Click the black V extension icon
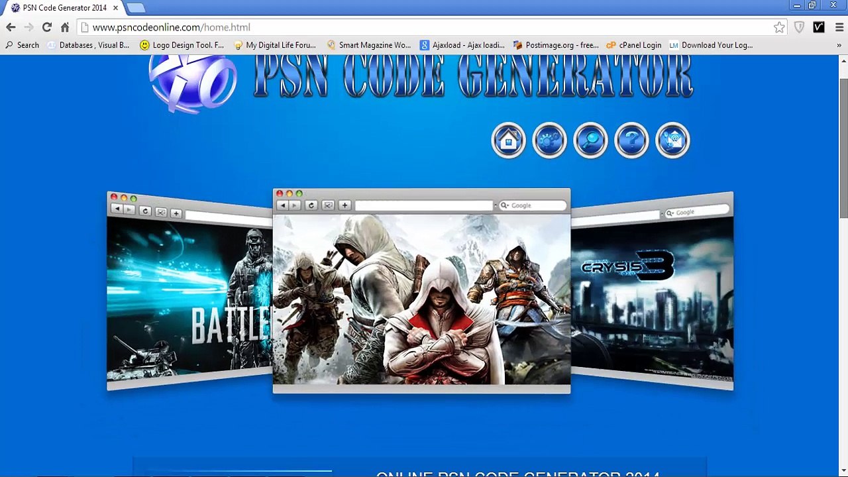This screenshot has width=848, height=477. coord(819,27)
